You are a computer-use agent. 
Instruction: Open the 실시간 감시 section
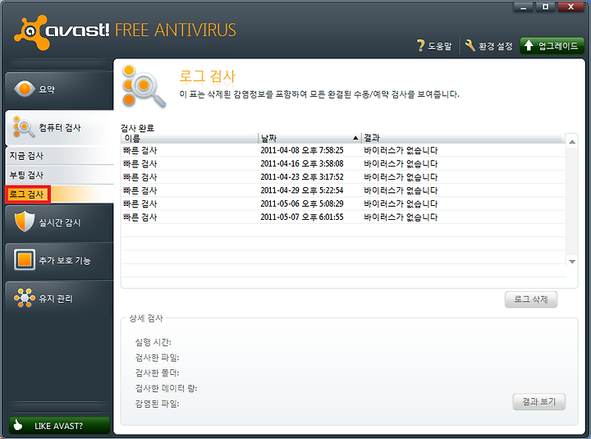click(x=59, y=222)
